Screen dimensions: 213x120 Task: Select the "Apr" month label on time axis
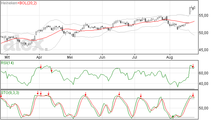point(39,57)
